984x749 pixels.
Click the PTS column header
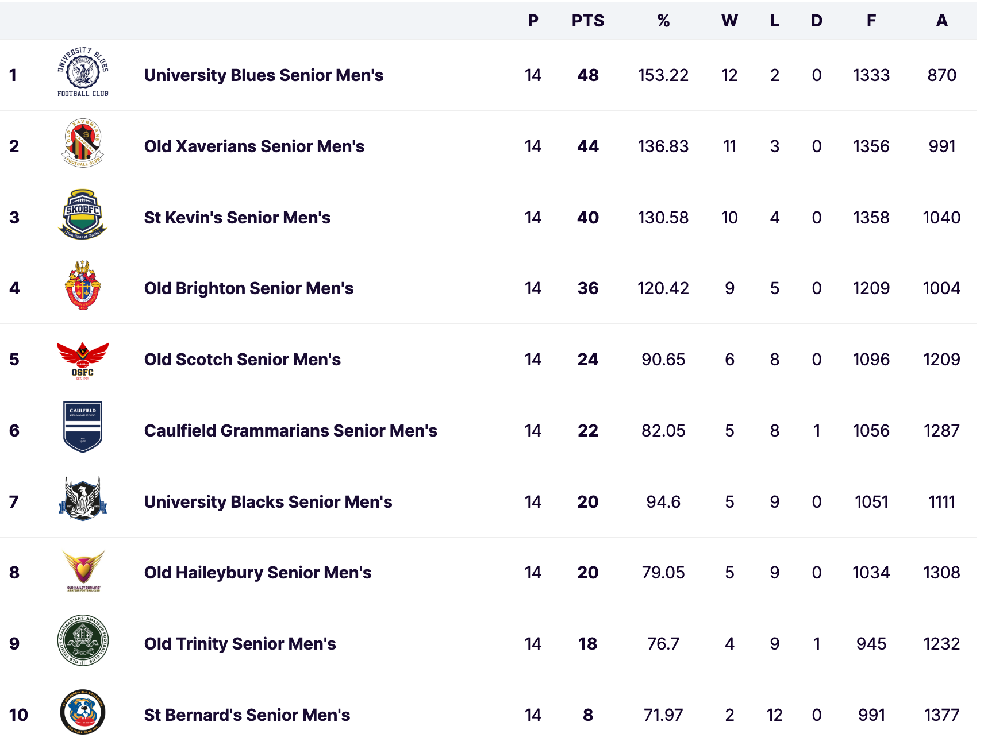(587, 21)
